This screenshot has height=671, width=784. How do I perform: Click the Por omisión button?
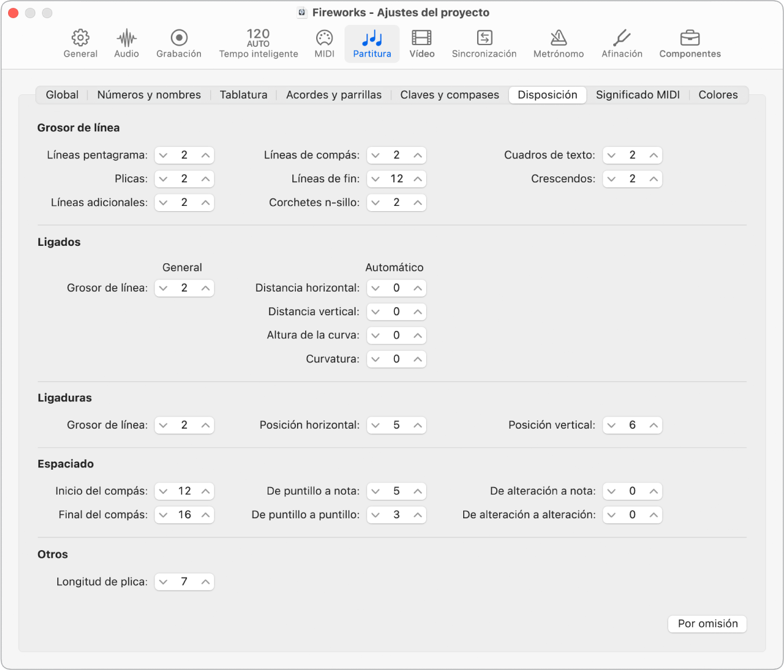[x=708, y=624]
